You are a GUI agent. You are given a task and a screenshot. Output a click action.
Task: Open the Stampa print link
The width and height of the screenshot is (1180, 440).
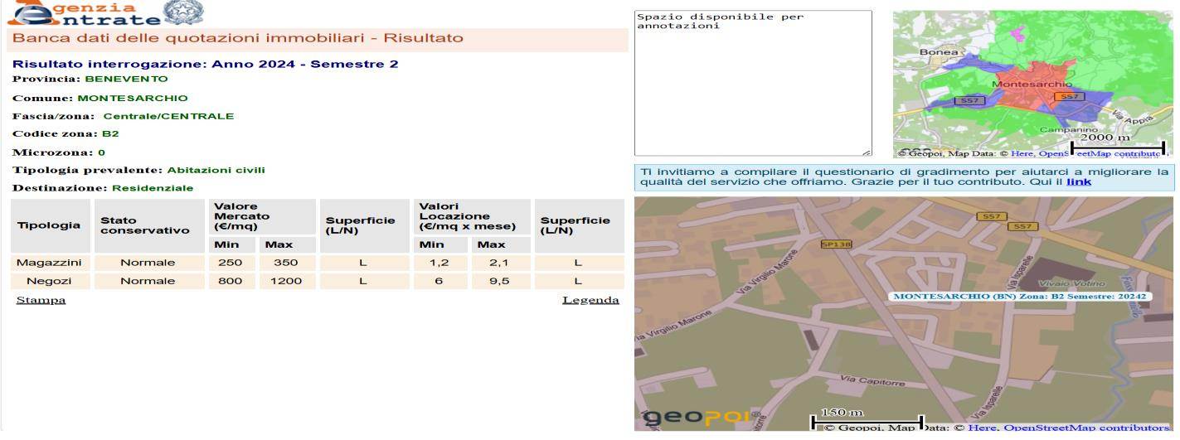point(41,300)
